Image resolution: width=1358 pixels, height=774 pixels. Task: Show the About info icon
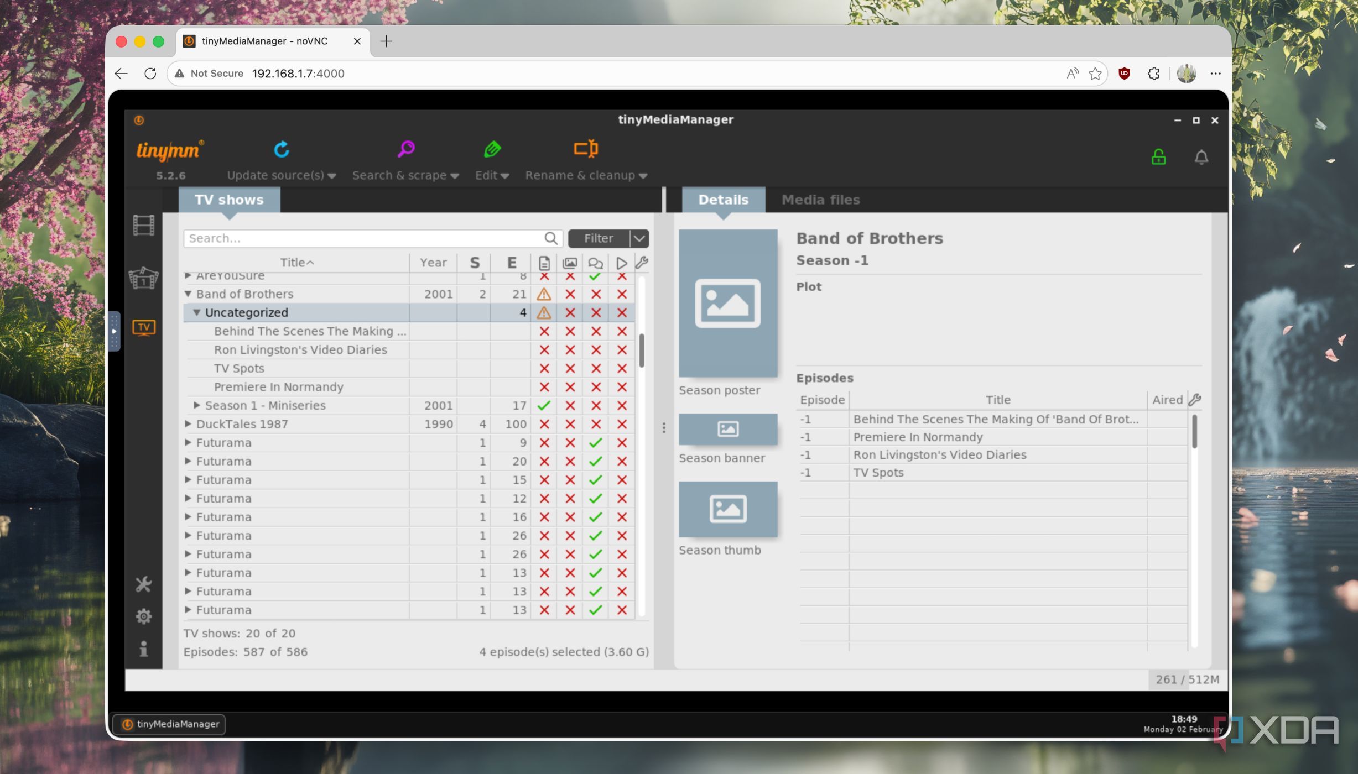[144, 649]
